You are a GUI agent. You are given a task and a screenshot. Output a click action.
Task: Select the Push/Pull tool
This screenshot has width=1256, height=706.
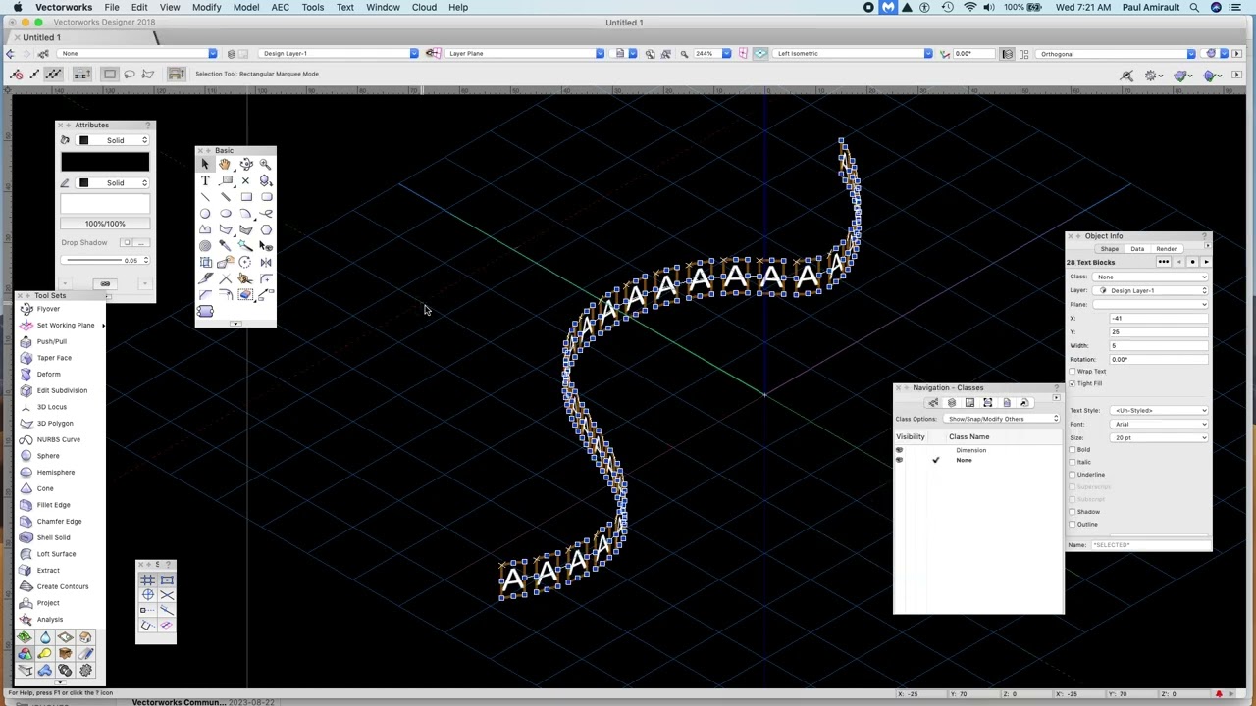tap(51, 341)
